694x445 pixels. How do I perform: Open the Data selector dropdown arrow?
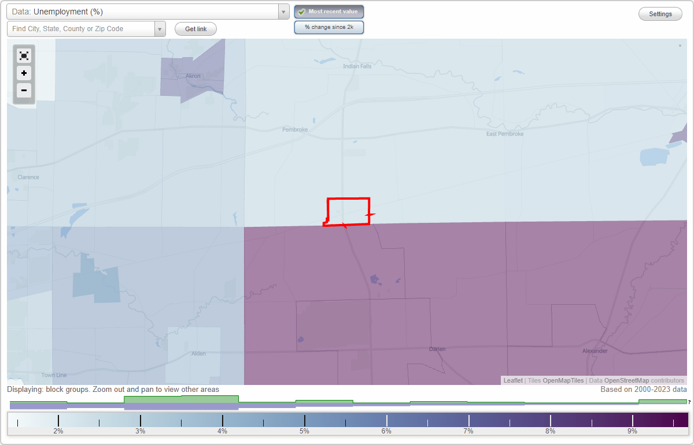point(283,12)
